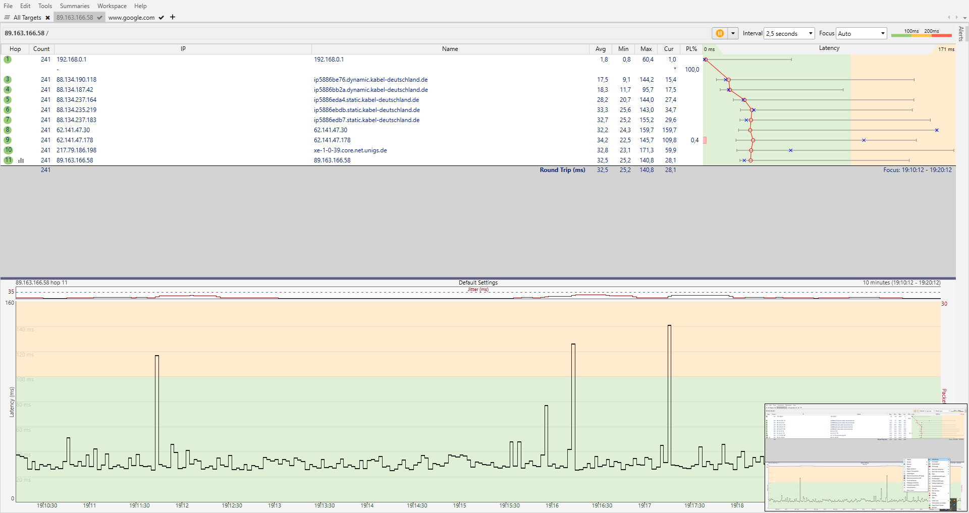Image resolution: width=969 pixels, height=513 pixels.
Task: Click the 100,0 packet loss value
Action: tap(692, 70)
